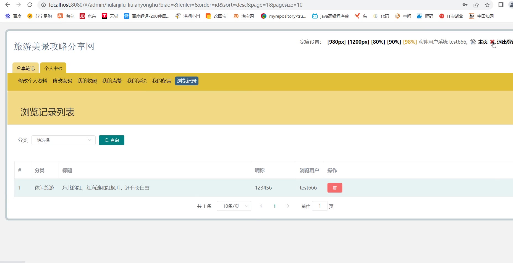Open the 百度翻译 bookmark
The height and width of the screenshot is (263, 513).
point(147,16)
